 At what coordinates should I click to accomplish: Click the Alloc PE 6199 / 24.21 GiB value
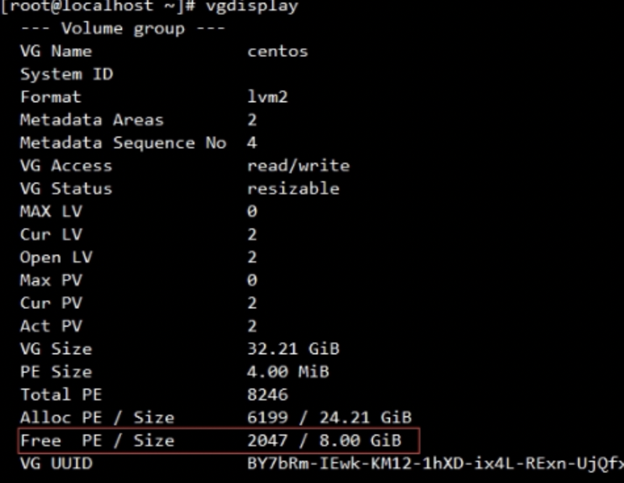(x=329, y=417)
